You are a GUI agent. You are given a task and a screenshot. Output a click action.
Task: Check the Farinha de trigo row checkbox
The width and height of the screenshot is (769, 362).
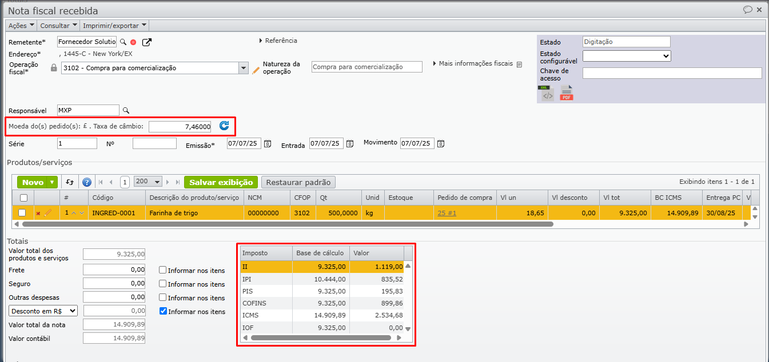(x=22, y=213)
